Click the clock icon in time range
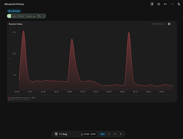This screenshot has width=183, height=139. coord(82,134)
